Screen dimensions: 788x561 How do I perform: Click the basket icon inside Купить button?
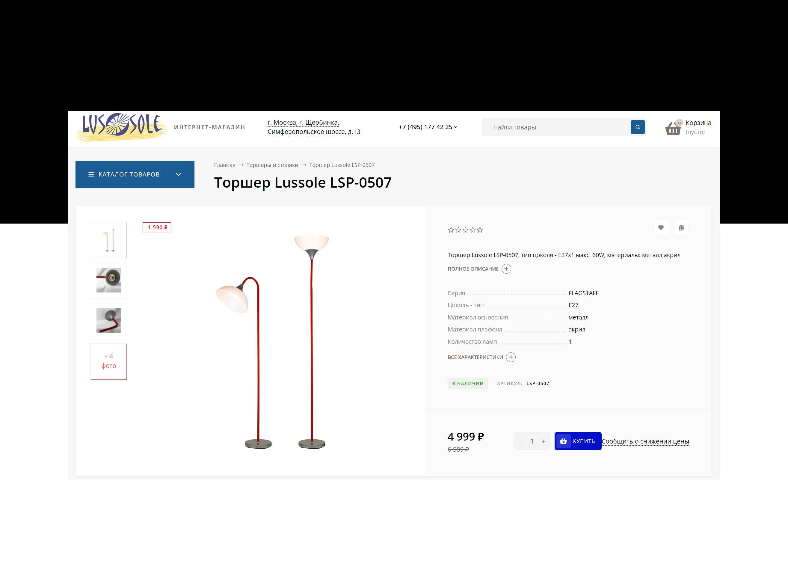[563, 441]
